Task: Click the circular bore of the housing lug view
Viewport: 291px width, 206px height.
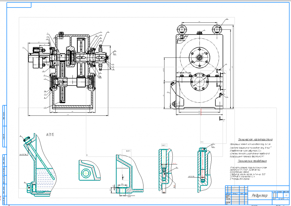Action: (x=86, y=173)
